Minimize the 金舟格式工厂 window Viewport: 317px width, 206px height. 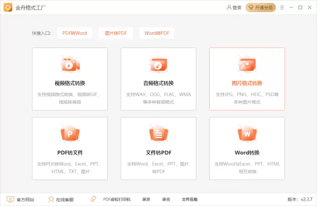click(x=291, y=7)
